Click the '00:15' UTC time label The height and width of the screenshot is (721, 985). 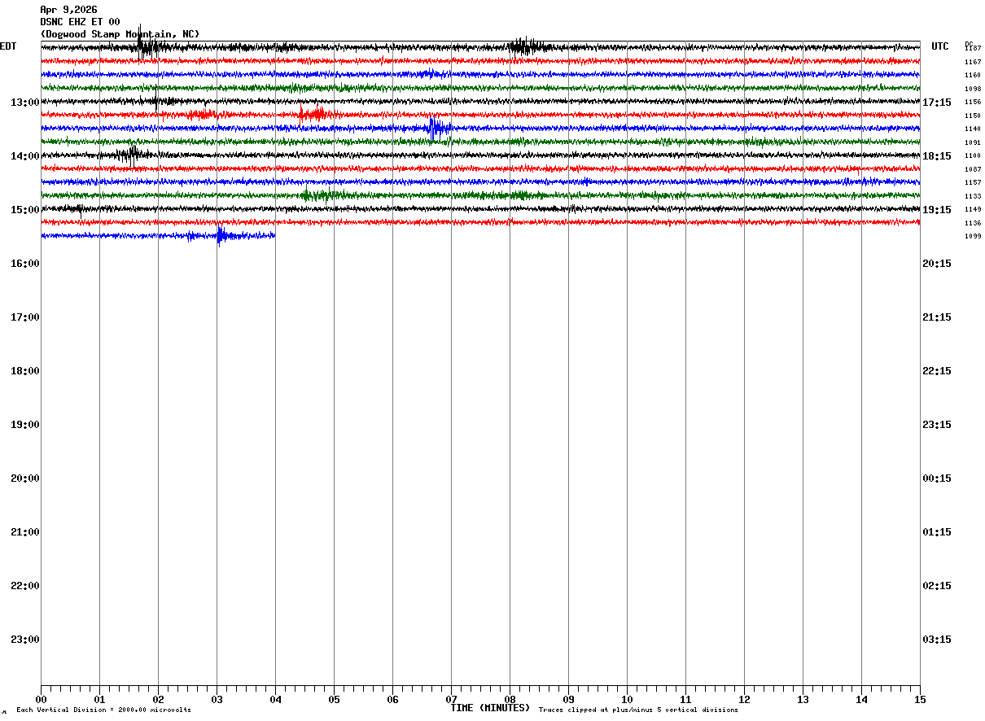coord(937,478)
